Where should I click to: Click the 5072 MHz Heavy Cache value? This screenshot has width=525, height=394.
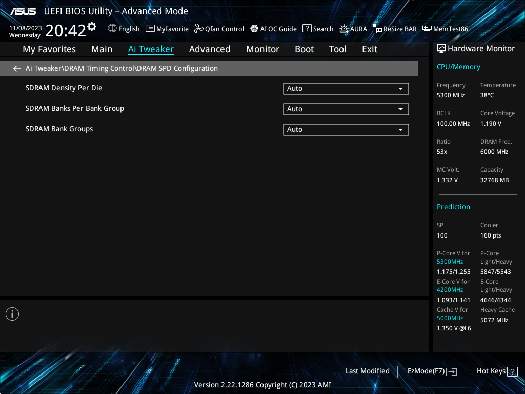494,320
